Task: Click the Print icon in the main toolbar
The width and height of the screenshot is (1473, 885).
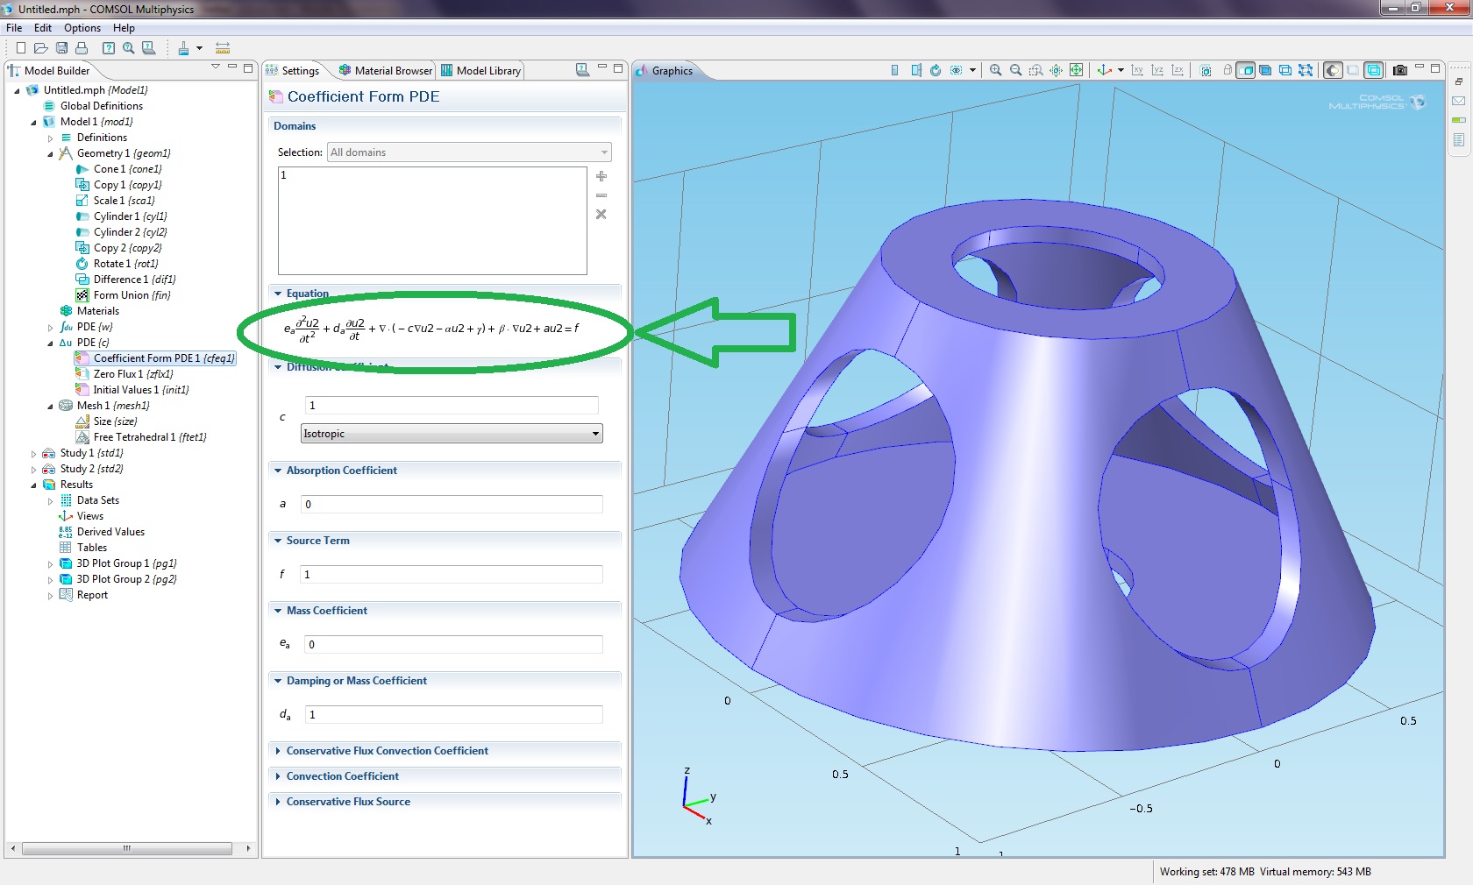Action: pyautogui.click(x=82, y=48)
